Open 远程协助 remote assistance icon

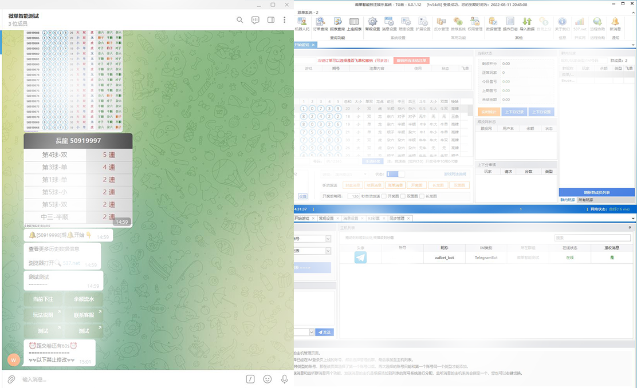[597, 24]
